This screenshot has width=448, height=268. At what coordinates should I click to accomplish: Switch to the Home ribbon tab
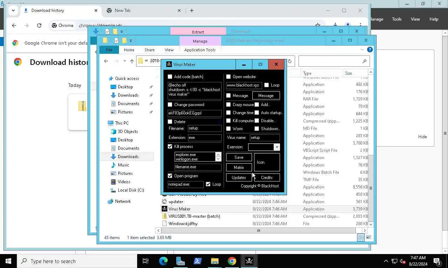click(x=129, y=50)
